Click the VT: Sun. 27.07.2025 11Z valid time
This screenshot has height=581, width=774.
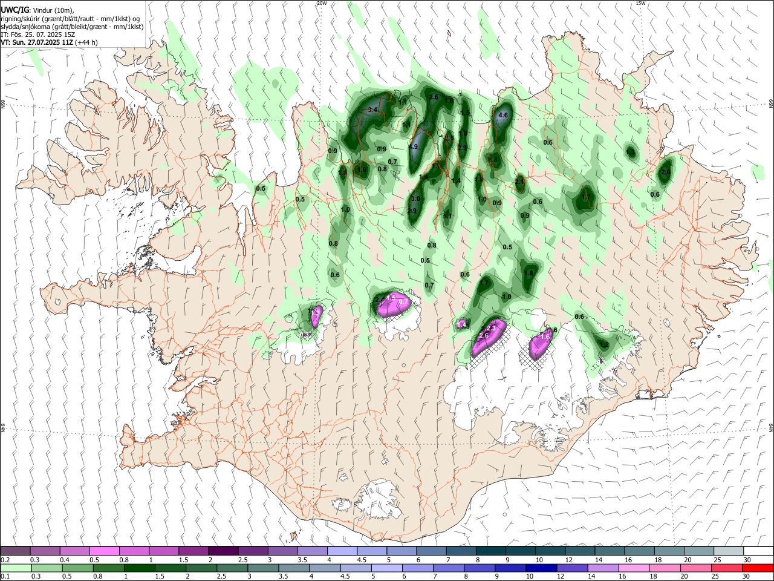(x=37, y=42)
